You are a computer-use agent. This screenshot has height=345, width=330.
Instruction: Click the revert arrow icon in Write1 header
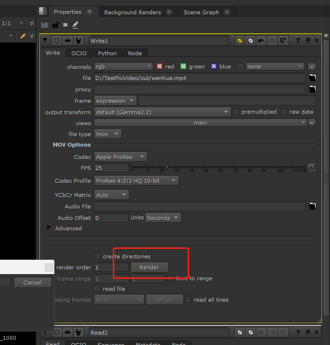pyautogui.click(x=261, y=41)
